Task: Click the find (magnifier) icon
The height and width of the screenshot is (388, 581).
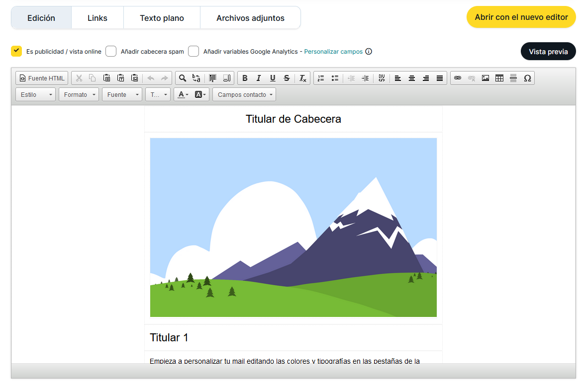Action: pyautogui.click(x=183, y=78)
